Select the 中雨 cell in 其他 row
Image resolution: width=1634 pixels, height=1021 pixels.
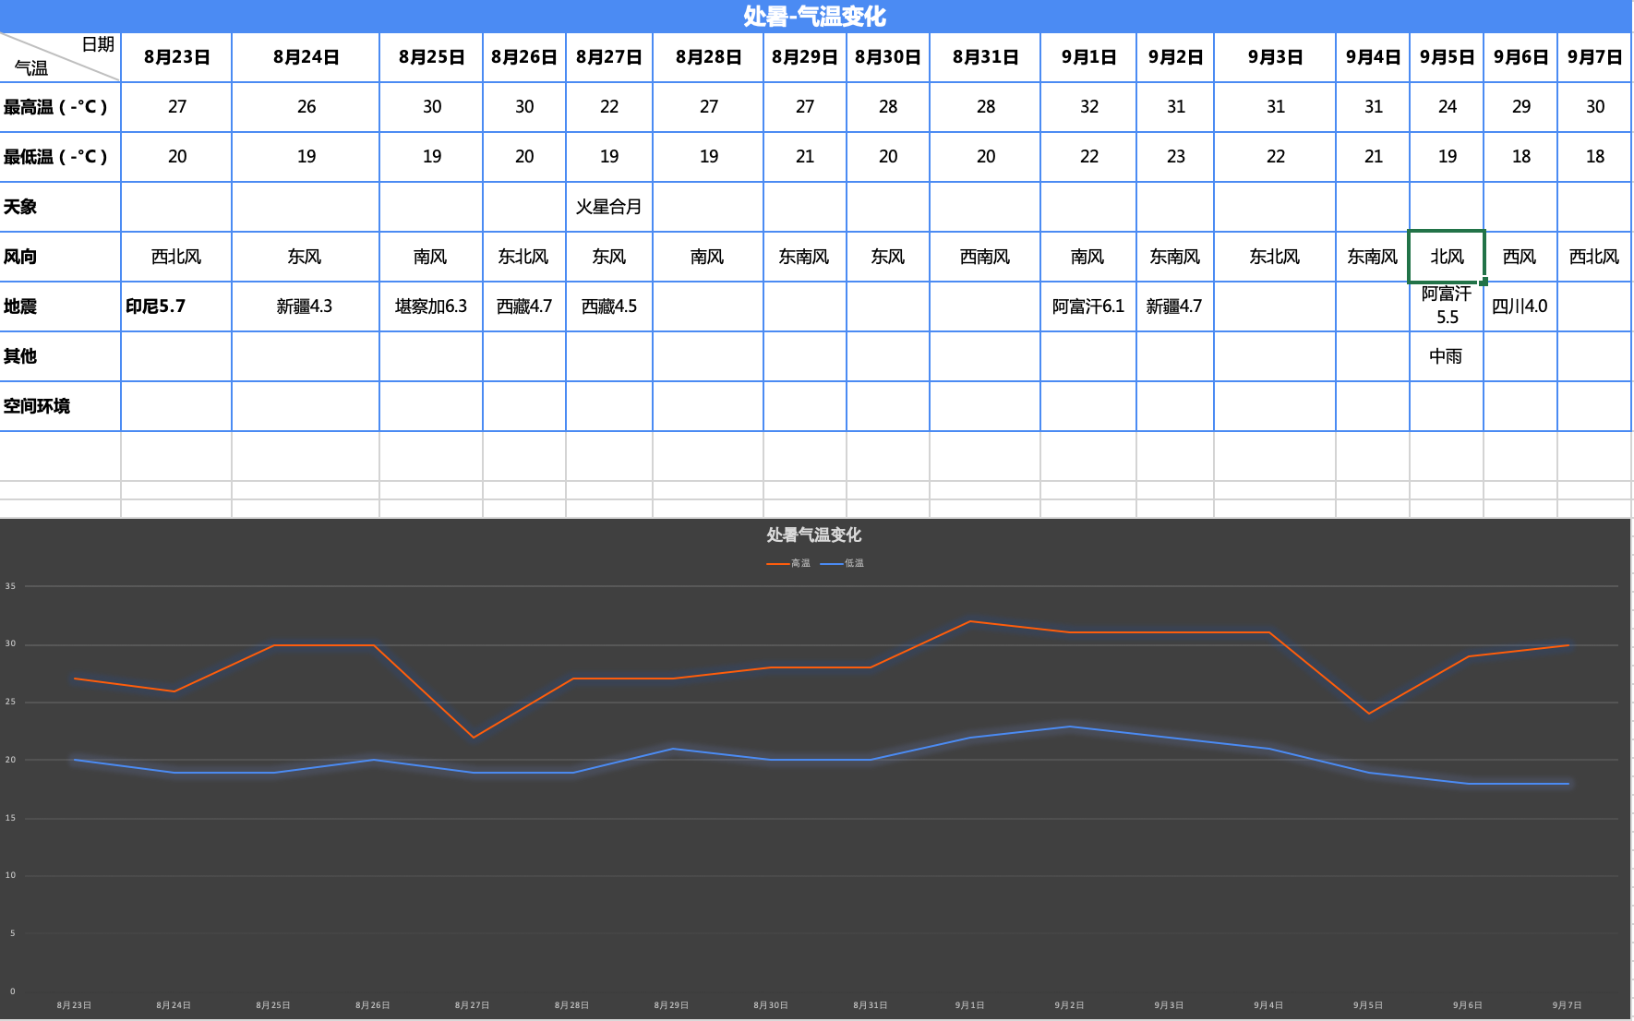[1447, 356]
